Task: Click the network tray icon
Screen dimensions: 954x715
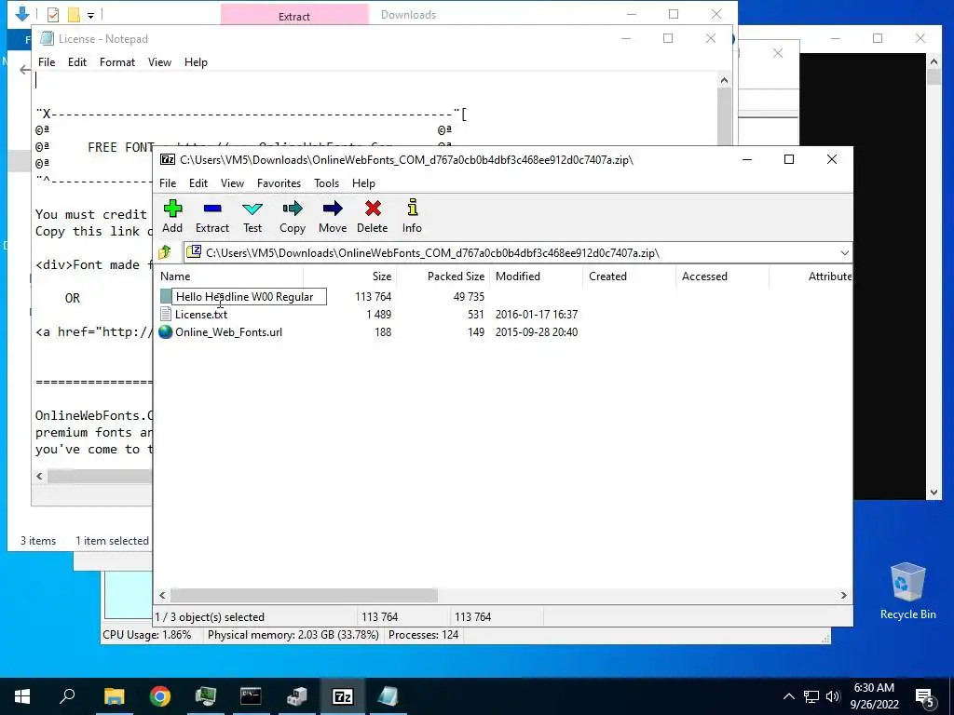Action: click(x=811, y=696)
